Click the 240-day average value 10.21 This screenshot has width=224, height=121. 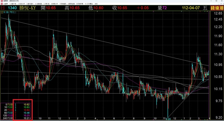point(26,118)
